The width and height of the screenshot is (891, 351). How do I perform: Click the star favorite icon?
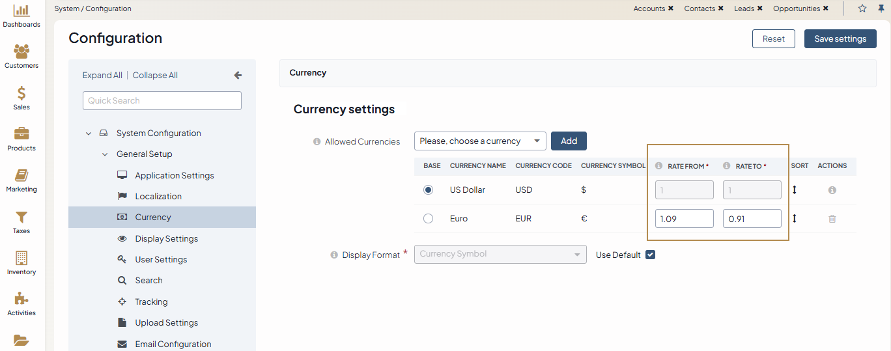coord(862,8)
